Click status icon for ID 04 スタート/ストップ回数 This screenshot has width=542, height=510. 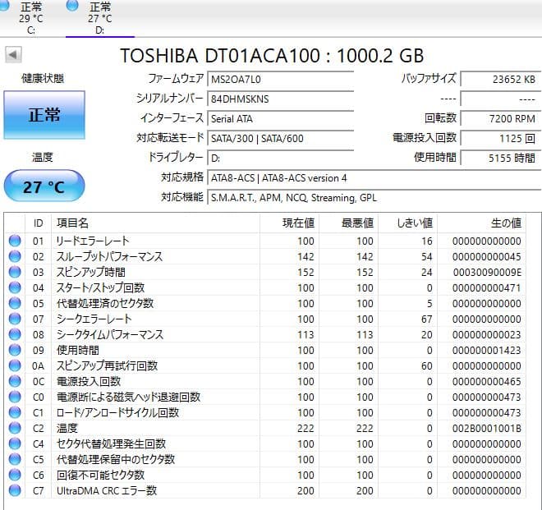coord(15,287)
